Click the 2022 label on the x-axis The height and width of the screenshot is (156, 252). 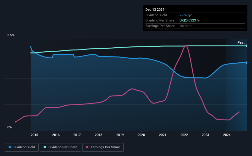coord(184,135)
